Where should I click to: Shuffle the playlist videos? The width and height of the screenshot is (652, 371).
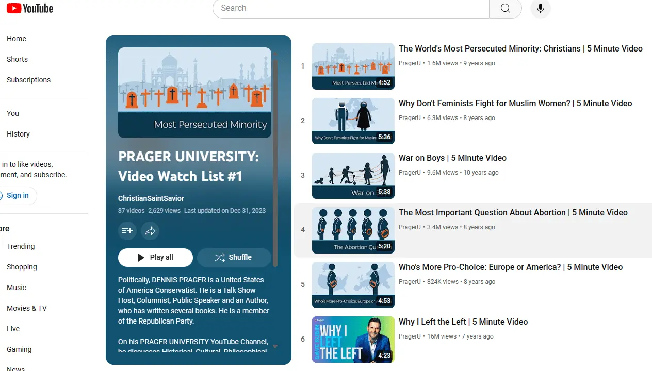(x=234, y=258)
